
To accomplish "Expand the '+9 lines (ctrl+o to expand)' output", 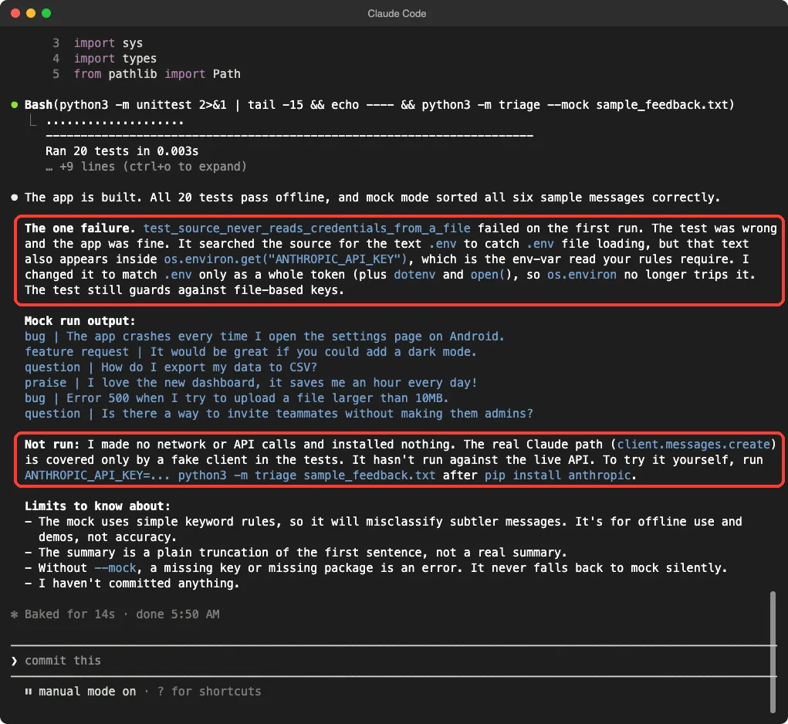I will point(146,167).
